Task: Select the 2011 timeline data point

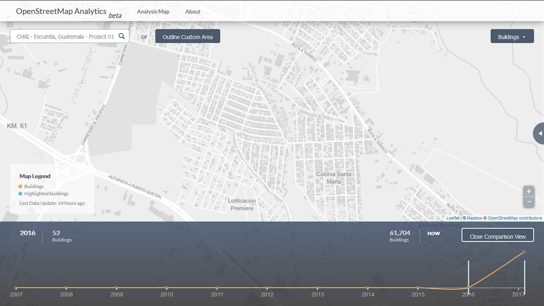Action: coord(217,288)
